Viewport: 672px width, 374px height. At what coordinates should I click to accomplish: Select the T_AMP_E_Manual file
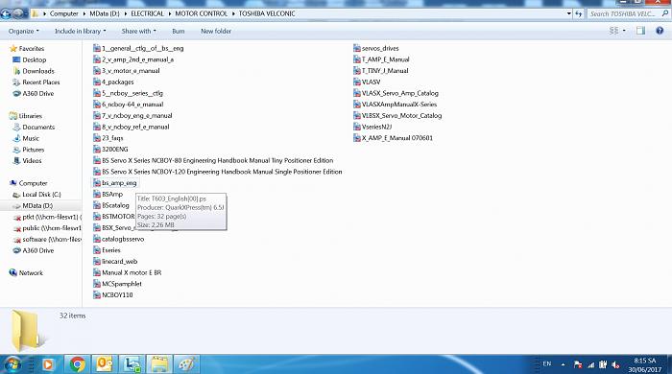[381, 59]
